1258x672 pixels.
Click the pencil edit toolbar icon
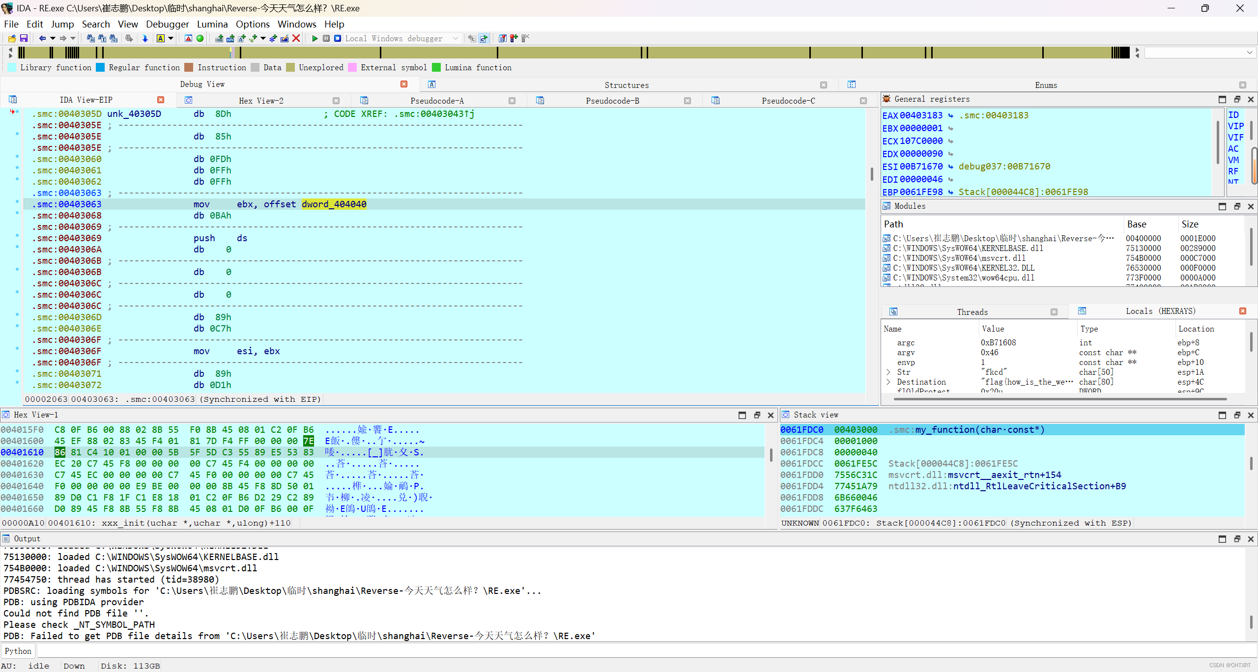285,38
